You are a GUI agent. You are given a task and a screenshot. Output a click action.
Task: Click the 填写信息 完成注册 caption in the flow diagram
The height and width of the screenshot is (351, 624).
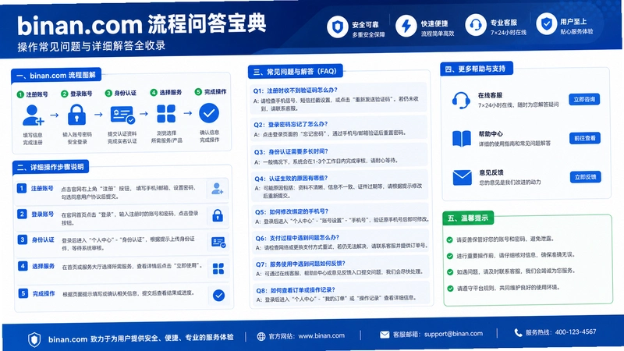(x=33, y=139)
